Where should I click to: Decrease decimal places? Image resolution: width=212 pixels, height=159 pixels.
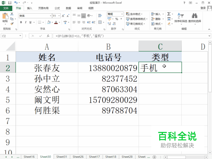114,24
